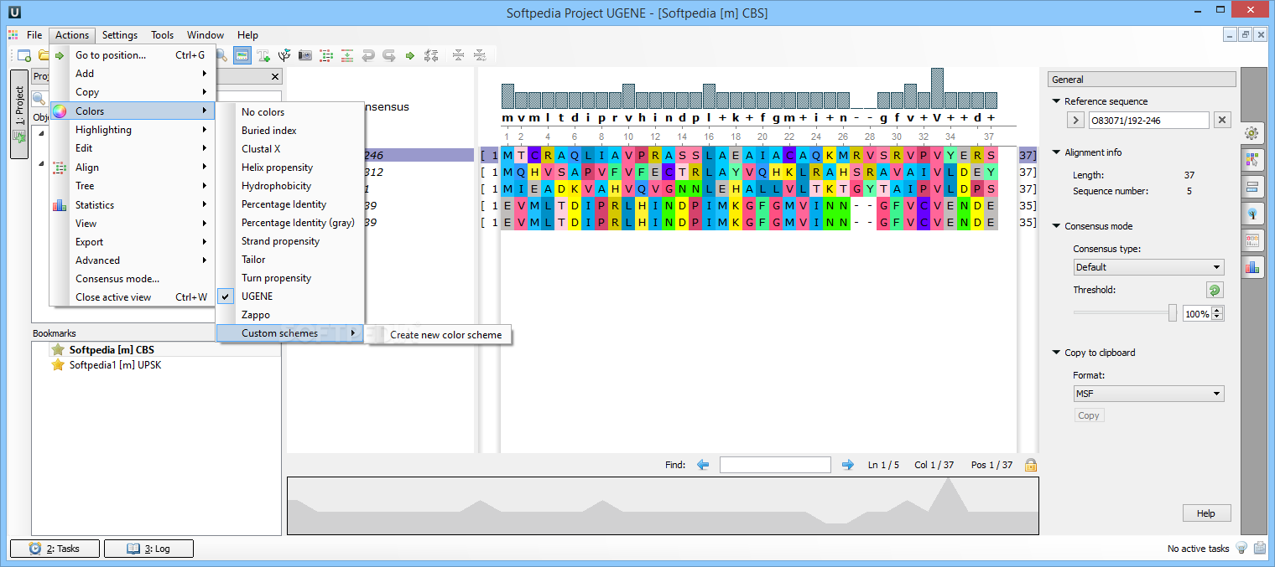Click the Threshold 100% spin arrows
The image size is (1275, 567).
[x=1218, y=314]
